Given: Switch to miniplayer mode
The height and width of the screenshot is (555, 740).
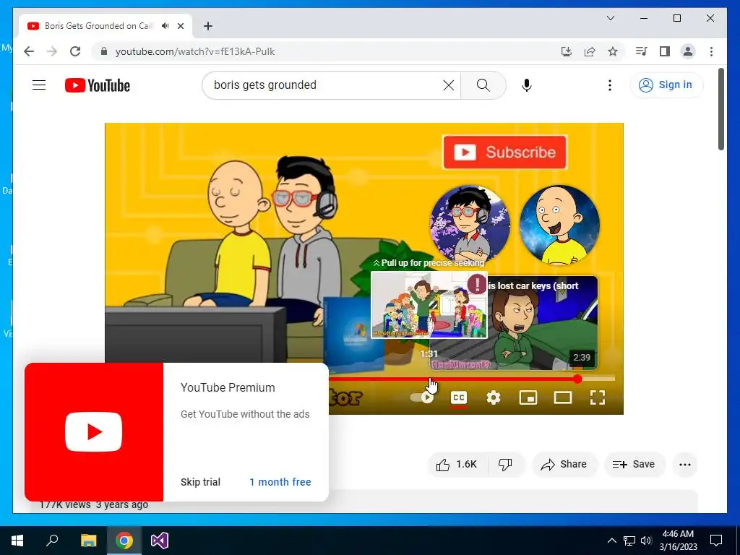Looking at the screenshot, I should (528, 397).
